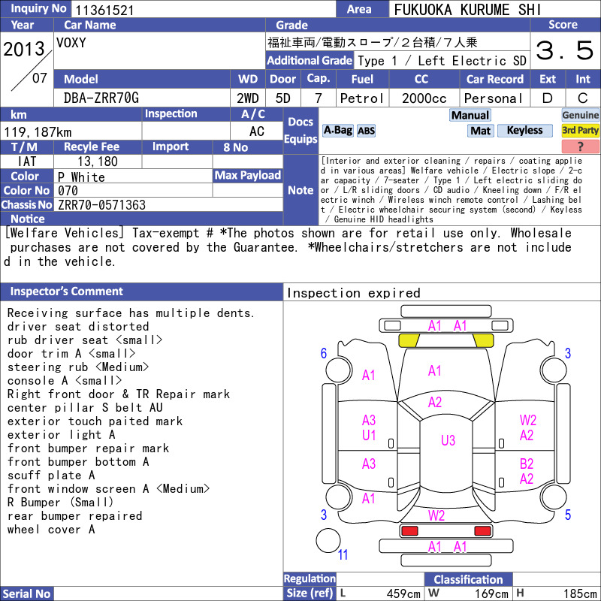This screenshot has width=601, height=601.
Task: Click the engine size 2000cc
Action: [424, 98]
